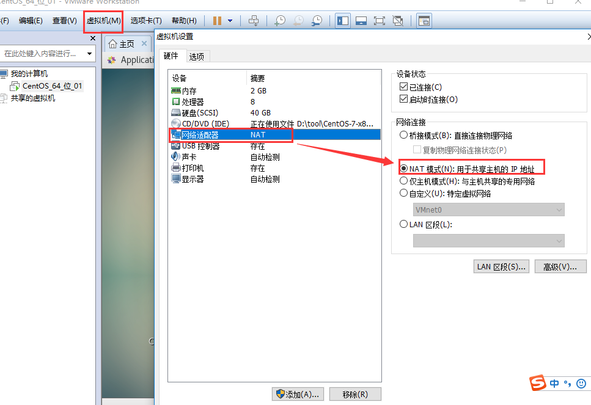Toggle the 启动时连接(O) checkbox
Viewport: 591px width, 405px height.
point(403,99)
